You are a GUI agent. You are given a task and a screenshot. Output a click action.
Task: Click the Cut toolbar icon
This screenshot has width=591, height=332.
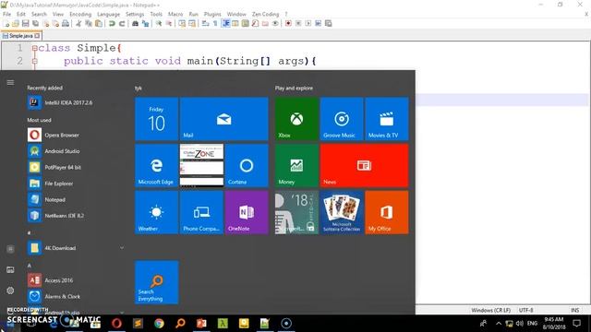(78, 23)
